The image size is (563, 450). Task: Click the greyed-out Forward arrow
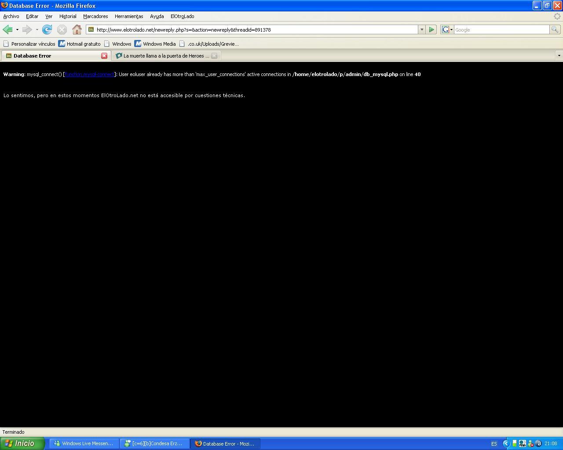(27, 29)
